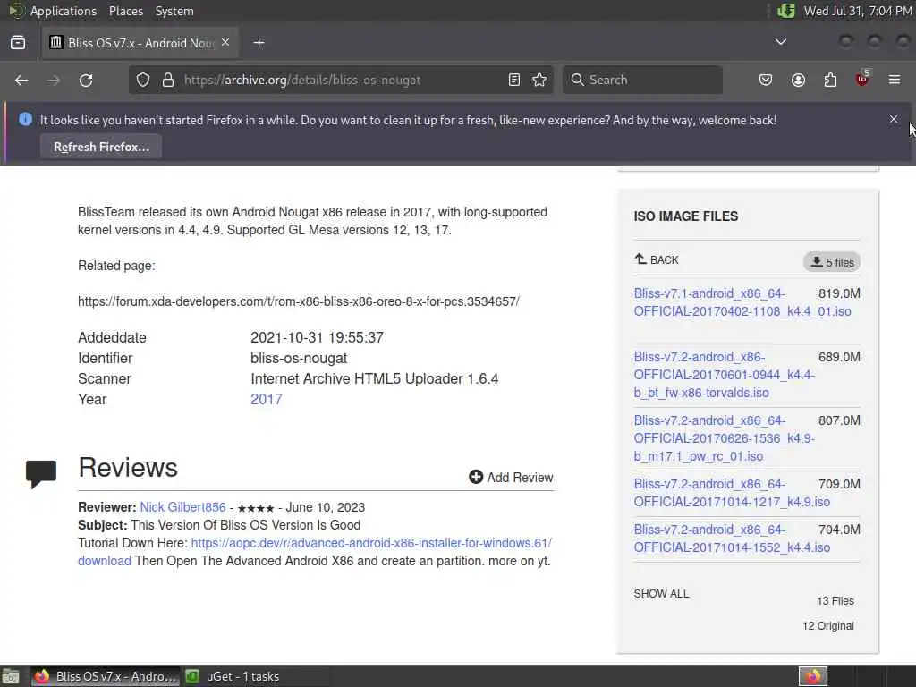Open Firefox View tab list icon
Viewport: 916px width, 687px height.
point(18,43)
